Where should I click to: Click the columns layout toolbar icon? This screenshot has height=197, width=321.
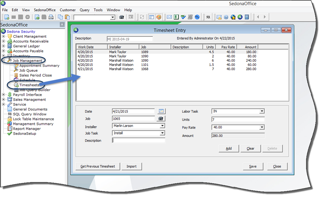point(131,17)
